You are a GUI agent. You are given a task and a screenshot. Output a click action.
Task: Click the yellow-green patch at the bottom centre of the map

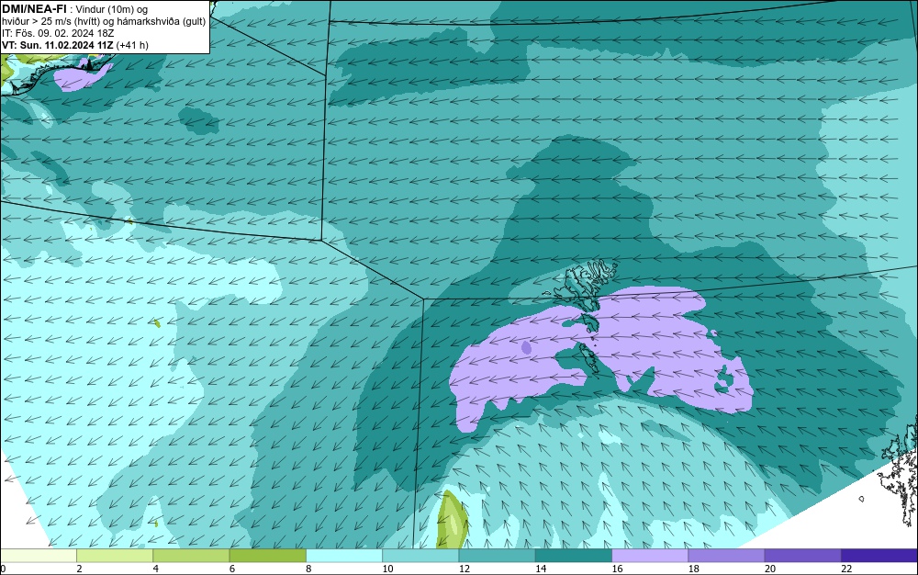[453, 520]
